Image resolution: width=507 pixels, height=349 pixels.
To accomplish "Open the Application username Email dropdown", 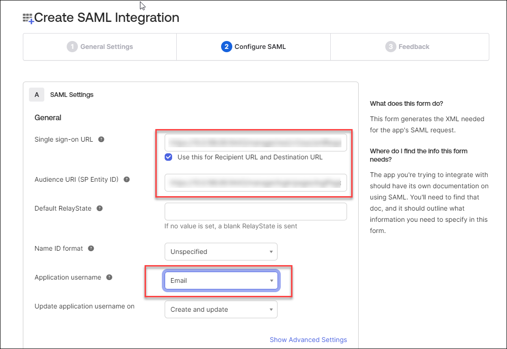I will [221, 281].
